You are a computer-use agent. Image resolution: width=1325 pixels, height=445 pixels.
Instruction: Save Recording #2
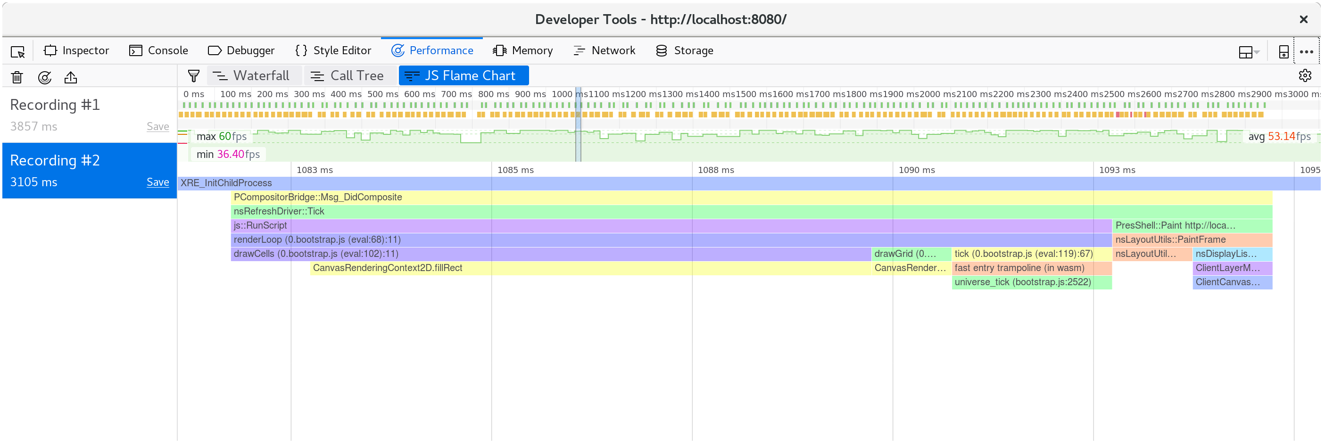click(157, 181)
